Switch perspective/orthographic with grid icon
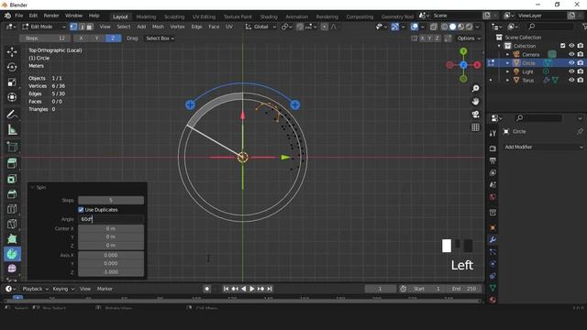The width and height of the screenshot is (587, 330). coord(475,127)
